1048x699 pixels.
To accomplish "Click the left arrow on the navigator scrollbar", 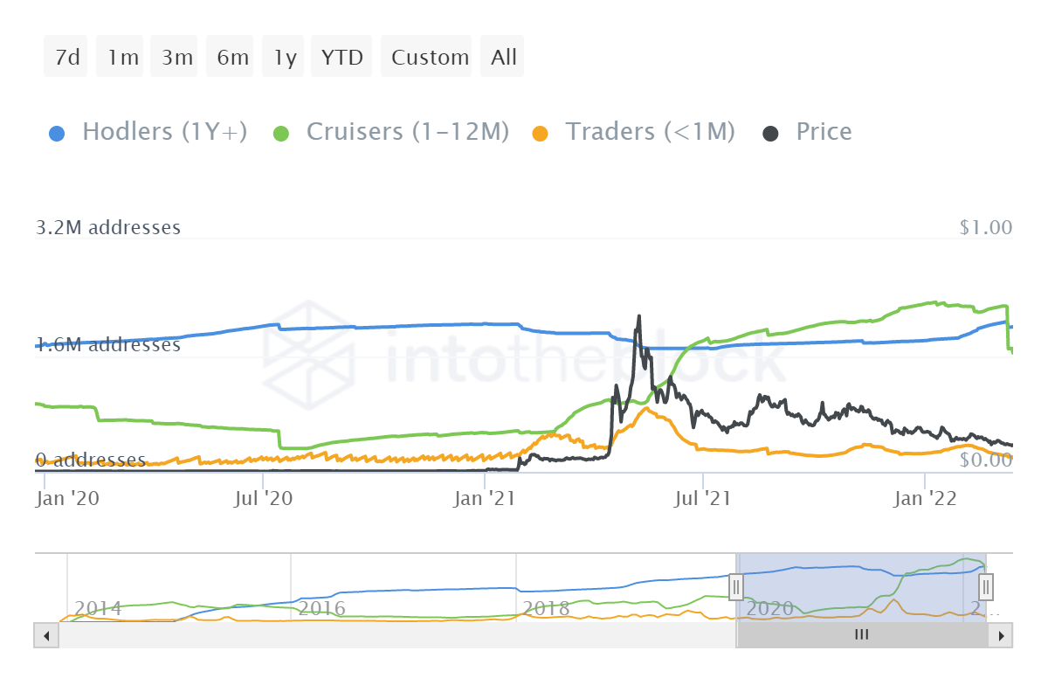I will point(45,635).
